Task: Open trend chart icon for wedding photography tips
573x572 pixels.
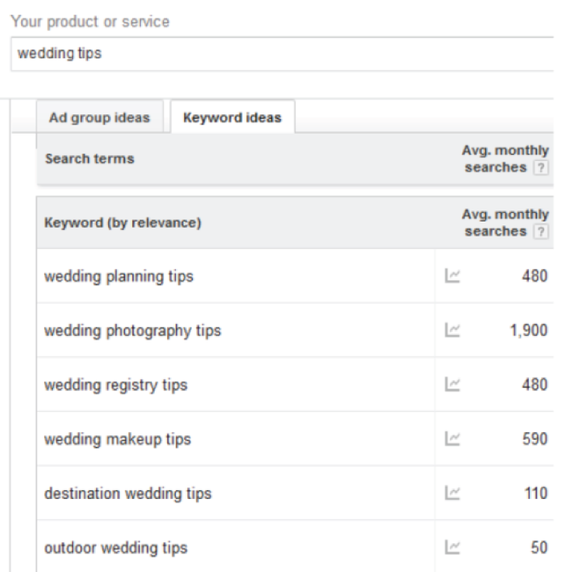Action: [449, 330]
